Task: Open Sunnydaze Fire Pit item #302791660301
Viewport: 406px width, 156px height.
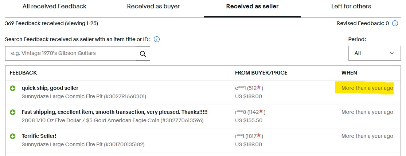Action: tap(84, 97)
